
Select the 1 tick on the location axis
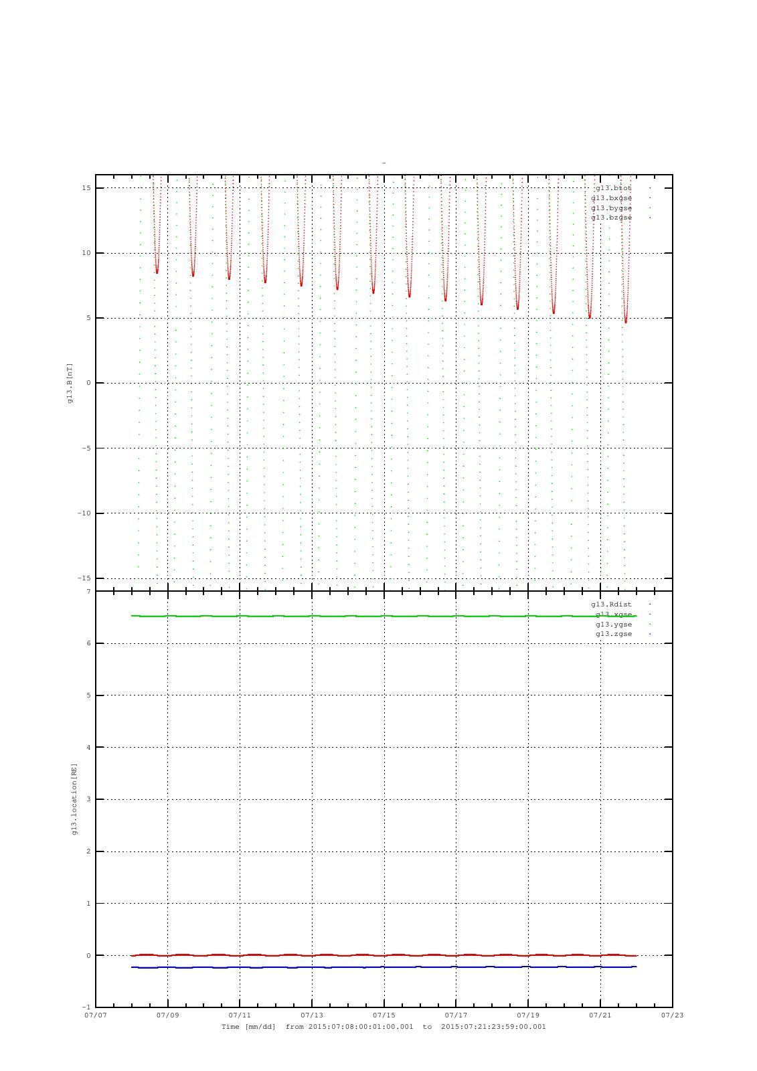pyautogui.click(x=88, y=904)
